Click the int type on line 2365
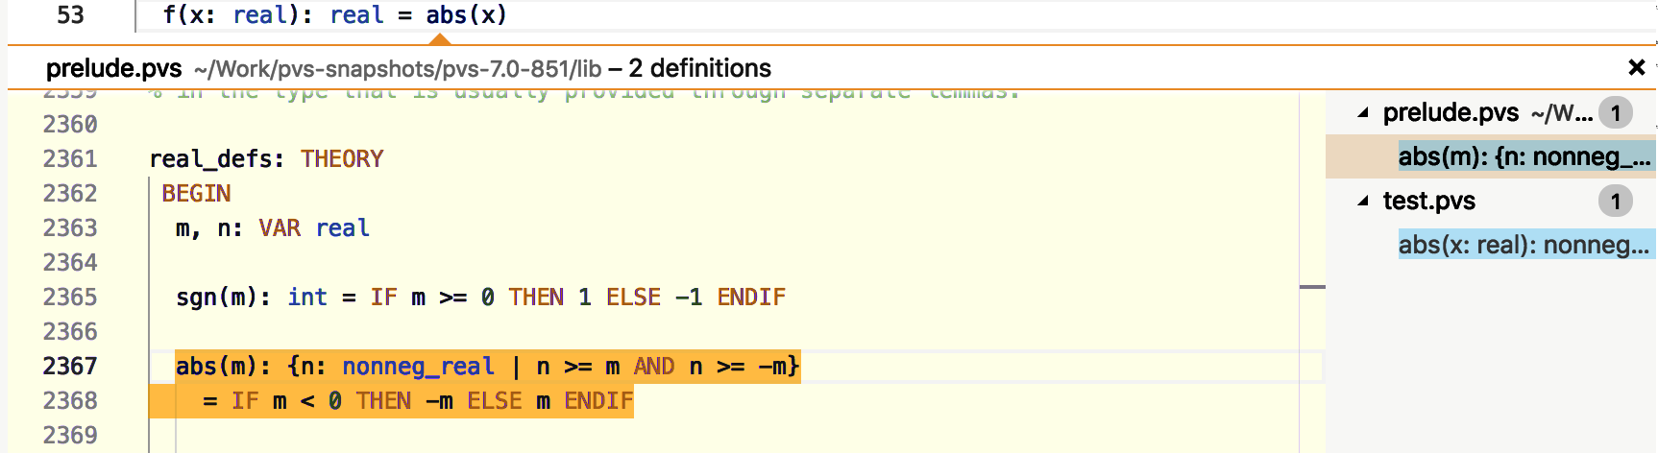Screen dimensions: 1658x453 pyautogui.click(x=307, y=297)
